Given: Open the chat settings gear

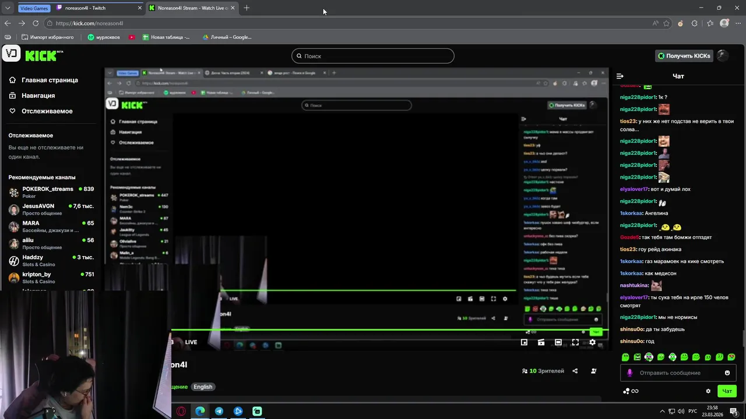Looking at the screenshot, I should 708,391.
